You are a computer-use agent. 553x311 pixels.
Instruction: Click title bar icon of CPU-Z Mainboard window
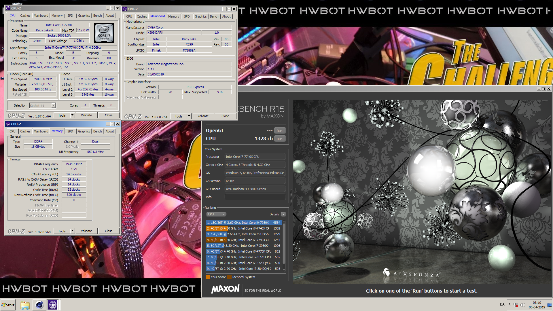click(125, 9)
